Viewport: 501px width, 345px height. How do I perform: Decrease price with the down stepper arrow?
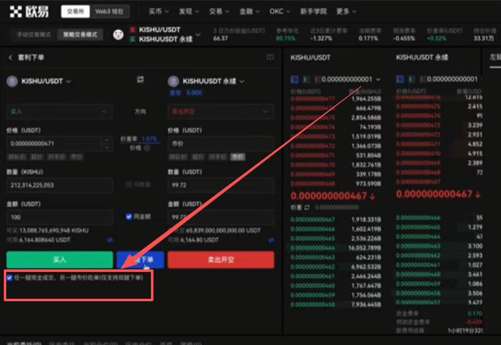coord(107,147)
